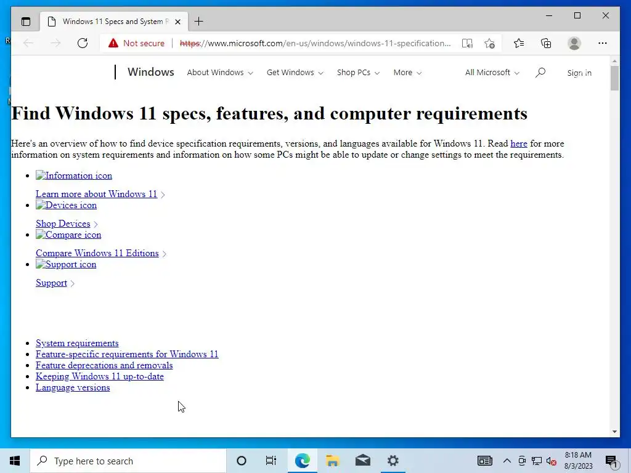Open Task View on taskbar

tap(271, 461)
